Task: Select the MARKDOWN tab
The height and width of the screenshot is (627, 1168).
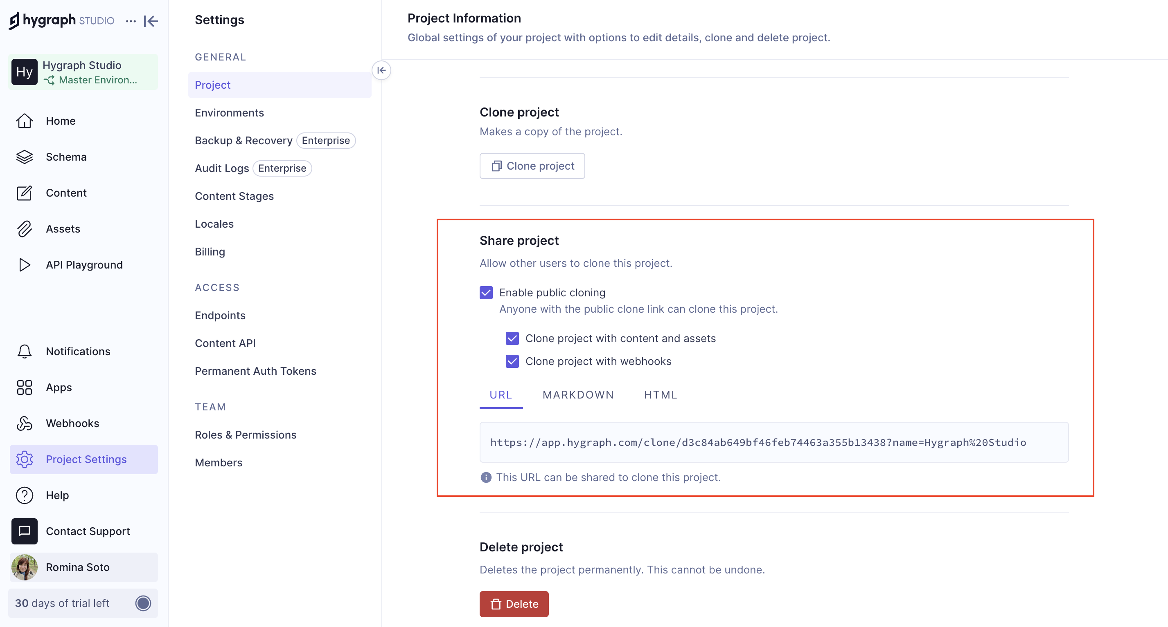Action: click(x=579, y=394)
